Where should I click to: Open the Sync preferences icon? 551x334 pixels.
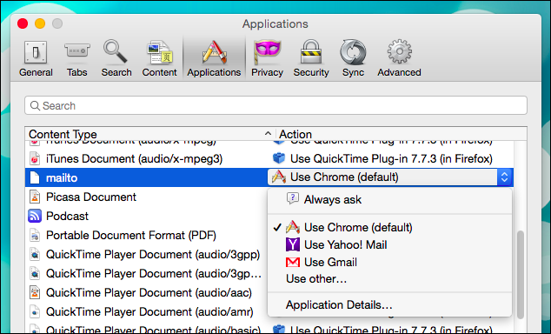tap(353, 52)
